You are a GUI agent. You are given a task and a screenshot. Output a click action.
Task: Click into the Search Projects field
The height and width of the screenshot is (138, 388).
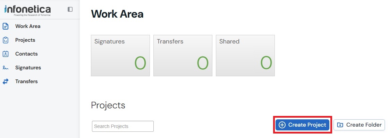point(123,126)
